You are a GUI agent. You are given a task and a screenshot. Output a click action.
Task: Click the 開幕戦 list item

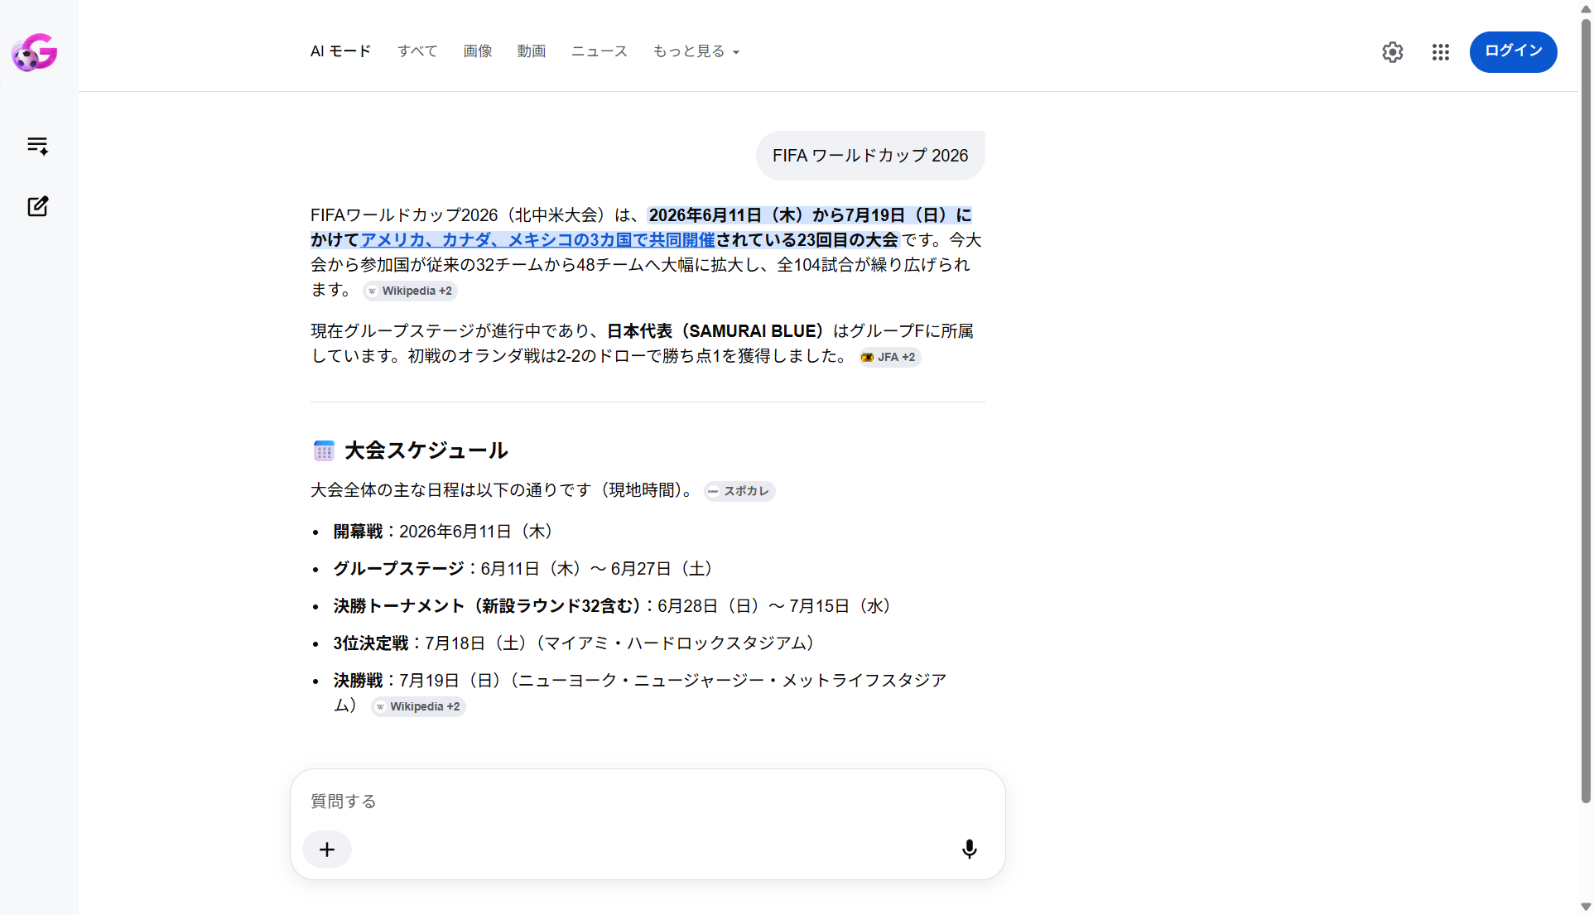click(x=443, y=532)
